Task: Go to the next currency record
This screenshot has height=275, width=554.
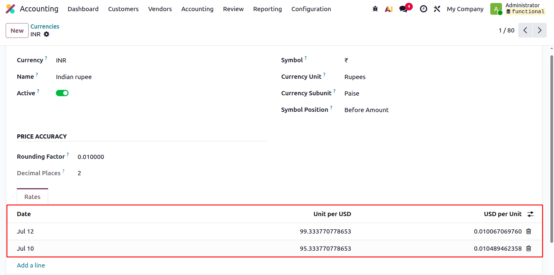Action: tap(540, 30)
